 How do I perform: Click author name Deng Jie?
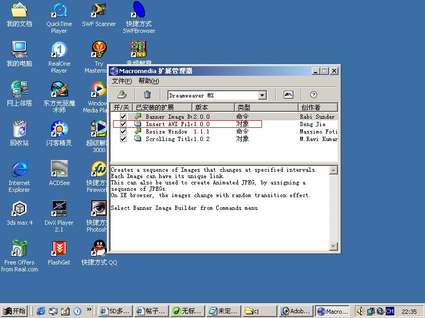coord(312,125)
